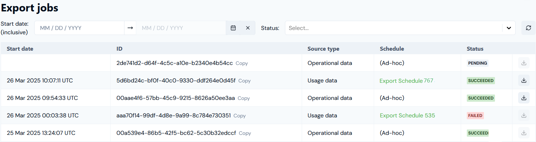Viewport: 536px width, 142px height.
Task: Click the download icon on 25 Mar 2025 job row
Action: (x=524, y=133)
